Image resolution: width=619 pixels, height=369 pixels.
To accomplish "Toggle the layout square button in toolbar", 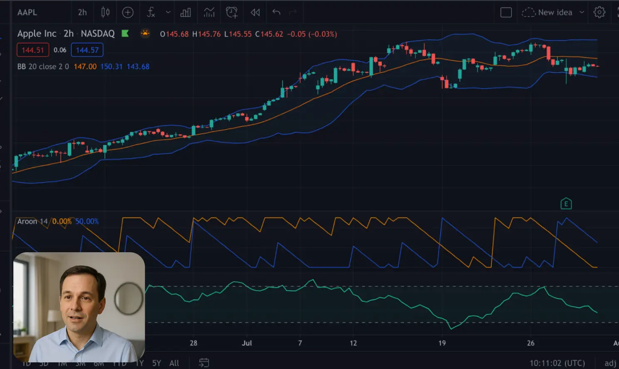I will [506, 12].
